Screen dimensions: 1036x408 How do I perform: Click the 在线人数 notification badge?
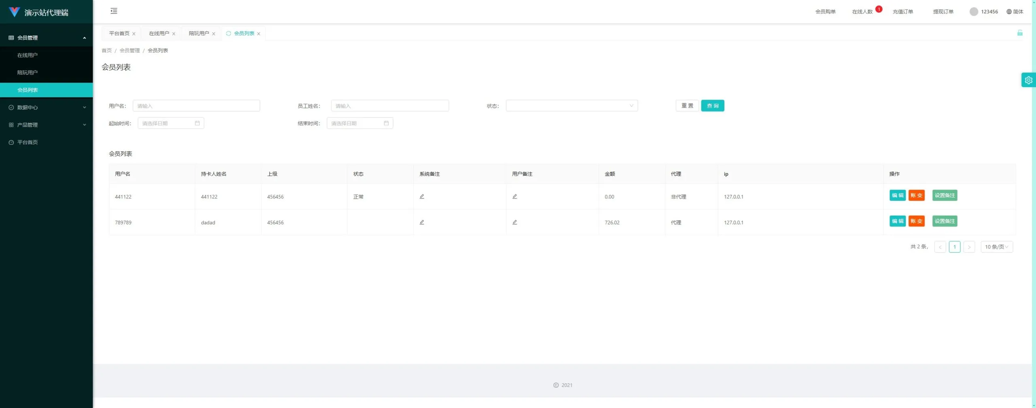(879, 9)
